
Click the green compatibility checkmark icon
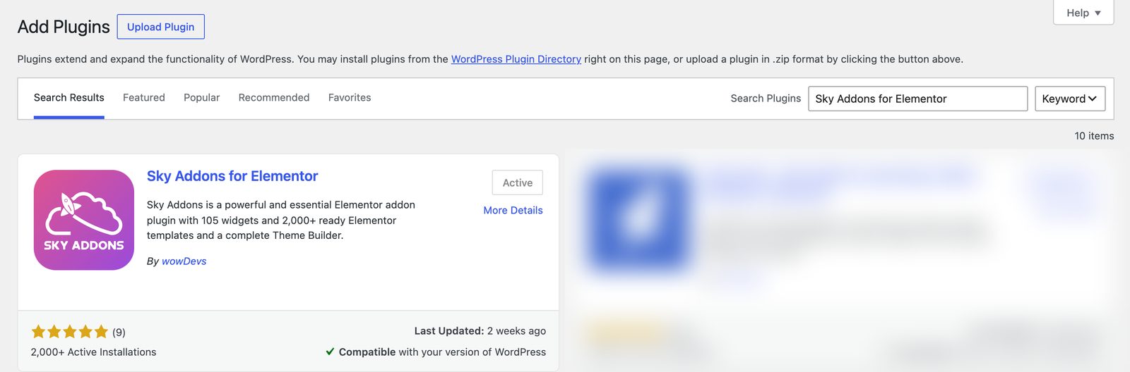pos(330,352)
